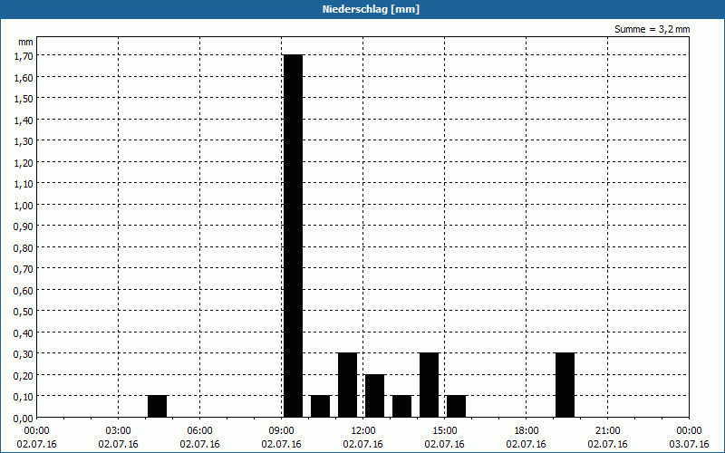
Task: Select the 0,30 bar before 12:00
Action: pos(348,385)
